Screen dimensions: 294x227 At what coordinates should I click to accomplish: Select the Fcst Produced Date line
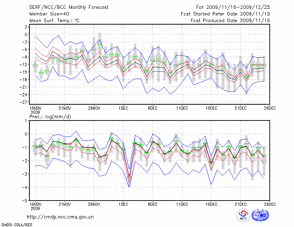(x=230, y=21)
